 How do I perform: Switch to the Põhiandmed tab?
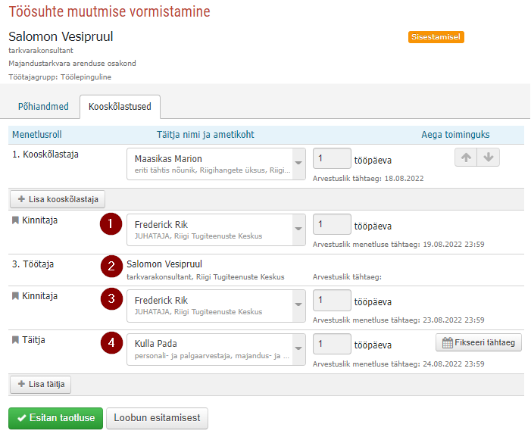coord(43,107)
